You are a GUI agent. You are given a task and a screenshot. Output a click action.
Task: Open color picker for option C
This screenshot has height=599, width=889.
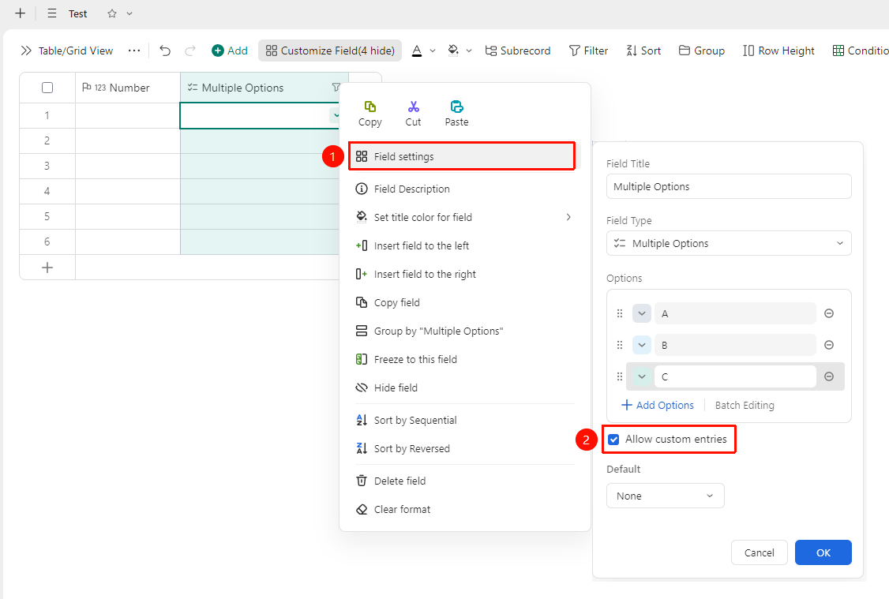[642, 377]
